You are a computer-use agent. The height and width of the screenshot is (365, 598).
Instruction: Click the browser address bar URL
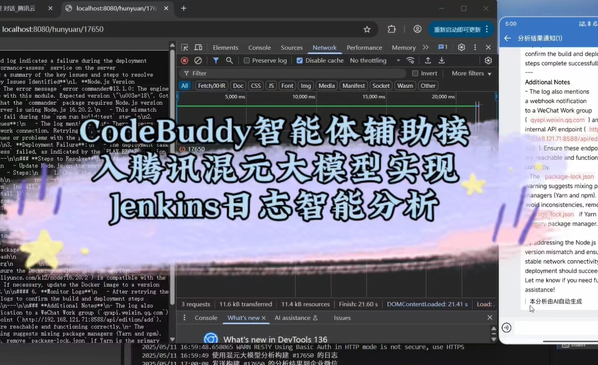pos(52,30)
